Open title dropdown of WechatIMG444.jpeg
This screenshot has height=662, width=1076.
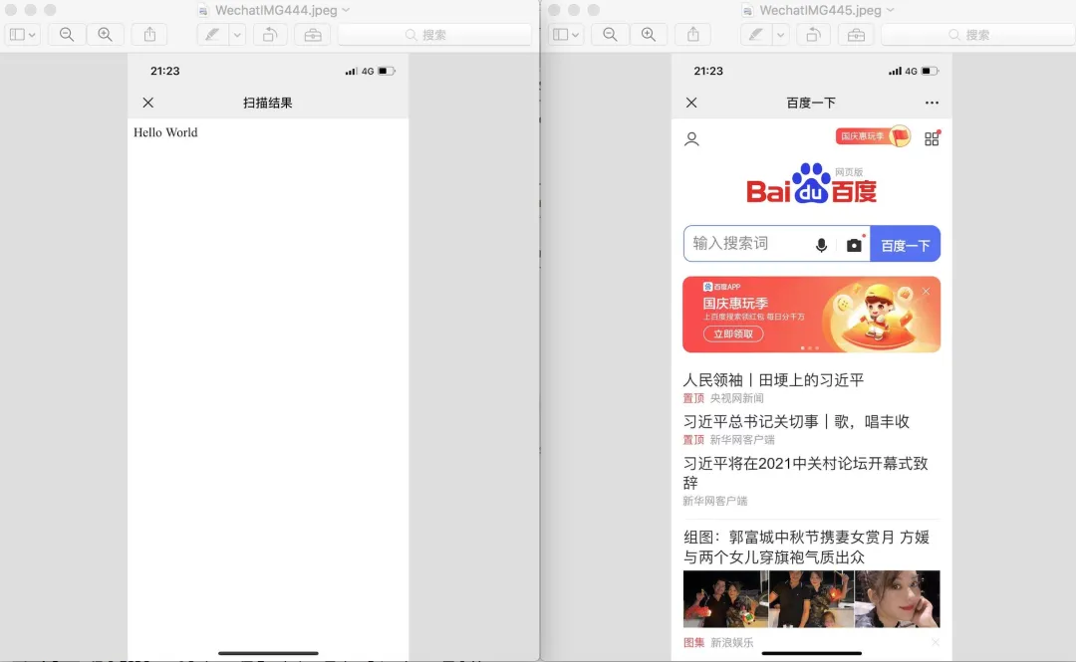click(x=346, y=10)
